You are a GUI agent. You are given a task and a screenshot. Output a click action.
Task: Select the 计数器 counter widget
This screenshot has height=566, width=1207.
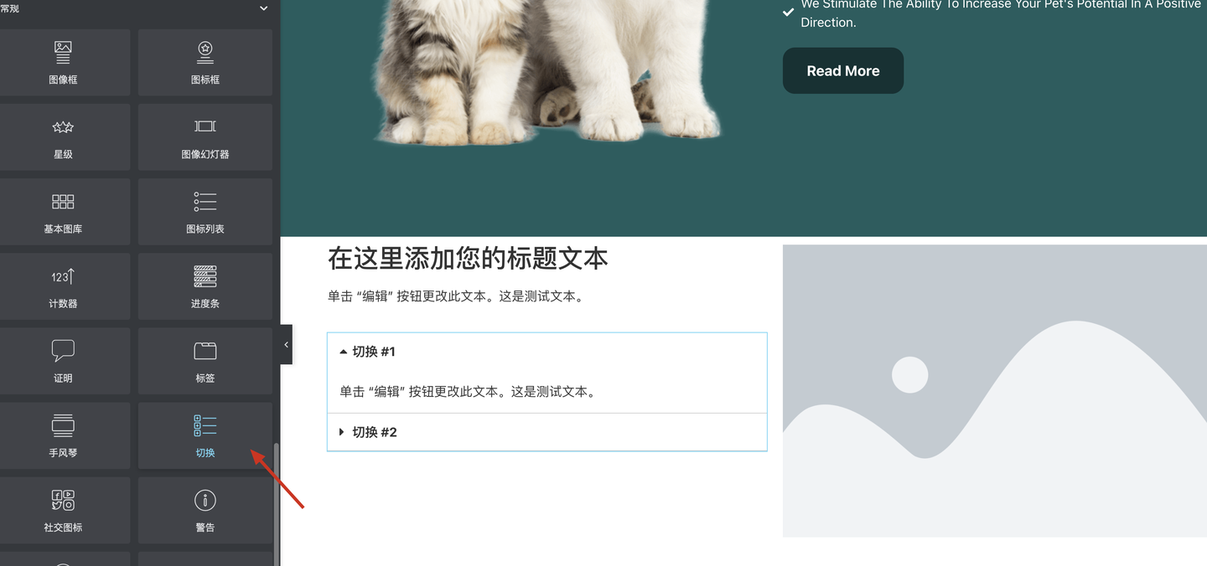pos(63,286)
